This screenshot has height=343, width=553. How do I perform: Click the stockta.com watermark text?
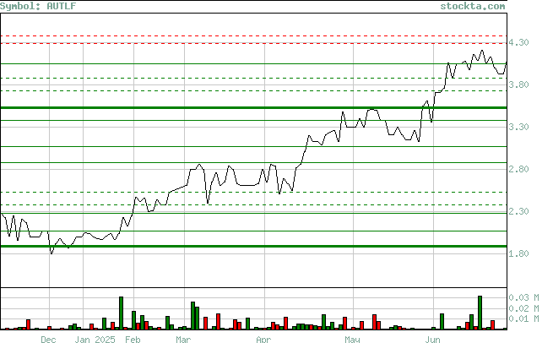473,6
